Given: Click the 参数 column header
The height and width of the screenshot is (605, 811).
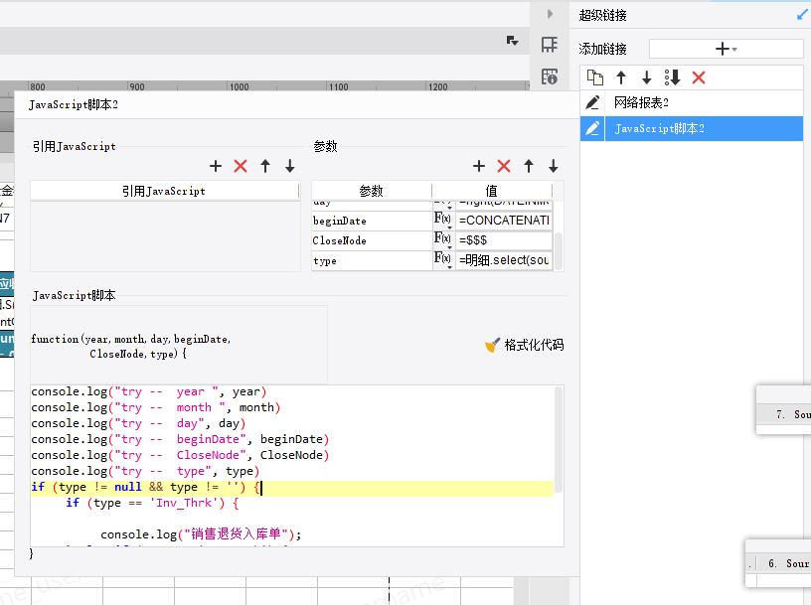Looking at the screenshot, I should 372,191.
